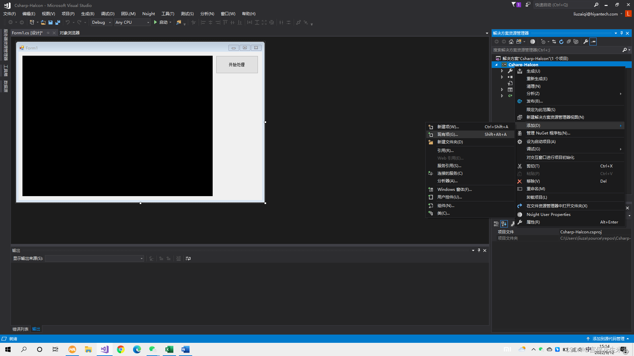Click the Properties wrench icon in Solution Explorer toolbar
The width and height of the screenshot is (634, 356).
coord(586,42)
